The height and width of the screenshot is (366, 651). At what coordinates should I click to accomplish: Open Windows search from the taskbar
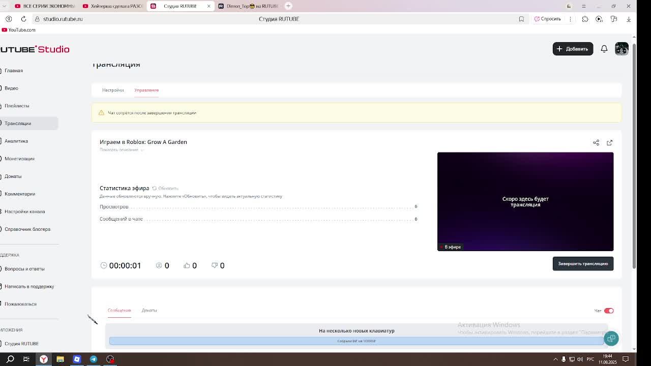click(10, 359)
